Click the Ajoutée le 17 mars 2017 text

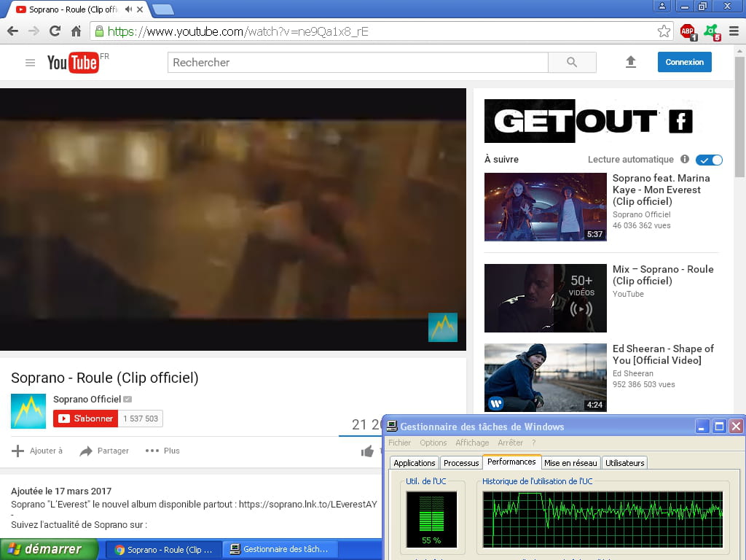[61, 491]
